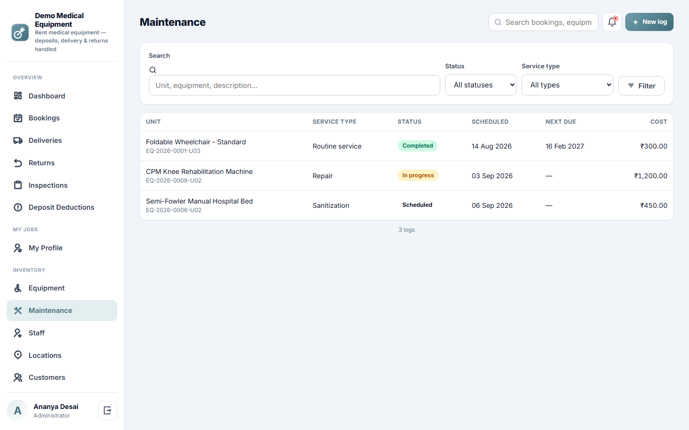Click the 3 logs count text
Image resolution: width=689 pixels, height=430 pixels.
[x=407, y=230]
